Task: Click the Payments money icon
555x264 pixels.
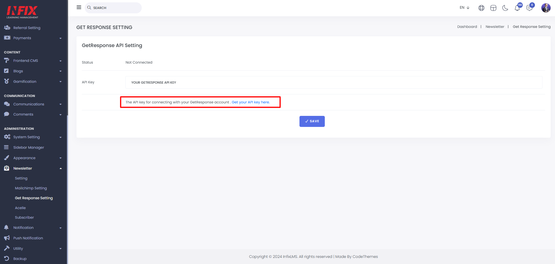Action: [x=7, y=38]
